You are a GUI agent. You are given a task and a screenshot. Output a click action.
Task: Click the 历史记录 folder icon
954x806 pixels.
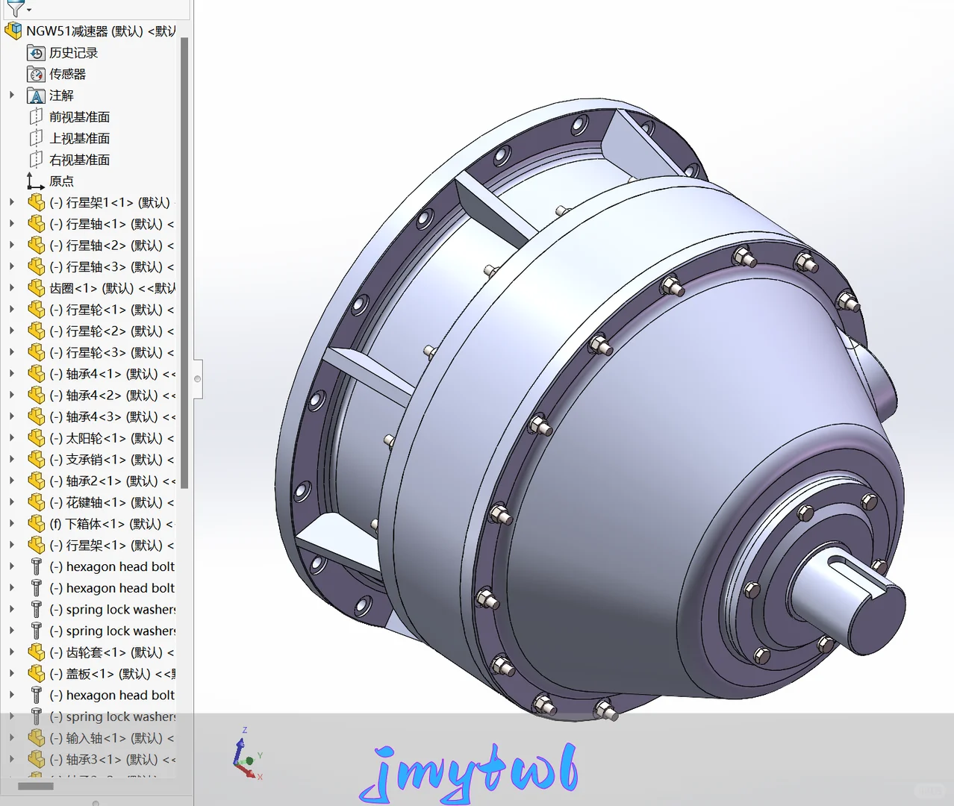[36, 52]
